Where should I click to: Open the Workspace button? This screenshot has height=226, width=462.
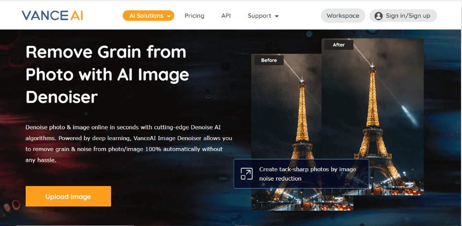[343, 16]
